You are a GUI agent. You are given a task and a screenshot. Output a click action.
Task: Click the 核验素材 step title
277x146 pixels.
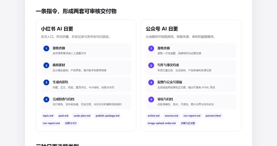pos(59,65)
